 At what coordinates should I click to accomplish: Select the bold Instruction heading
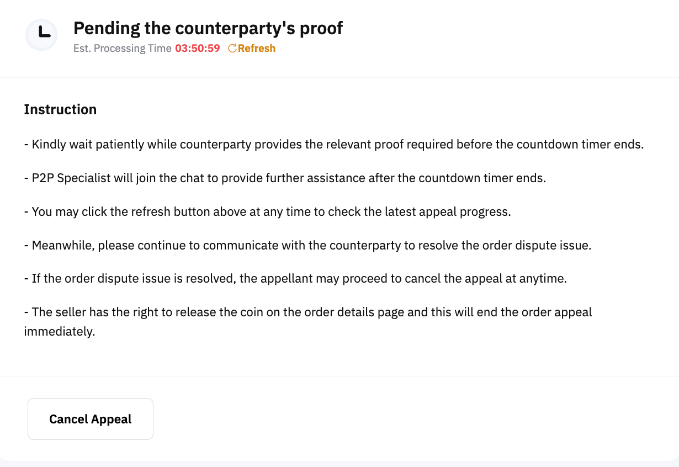[x=60, y=109]
